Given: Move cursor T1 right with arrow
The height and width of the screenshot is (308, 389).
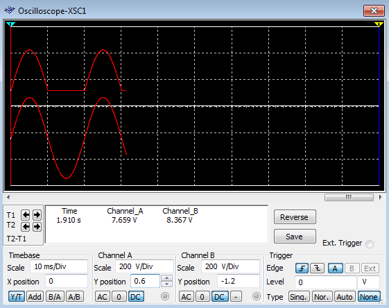Looking at the screenshot, I should pos(37,215).
